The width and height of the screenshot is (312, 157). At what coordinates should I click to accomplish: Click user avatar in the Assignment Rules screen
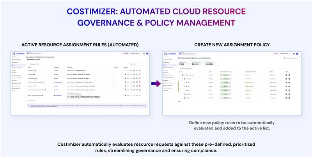click(x=147, y=53)
